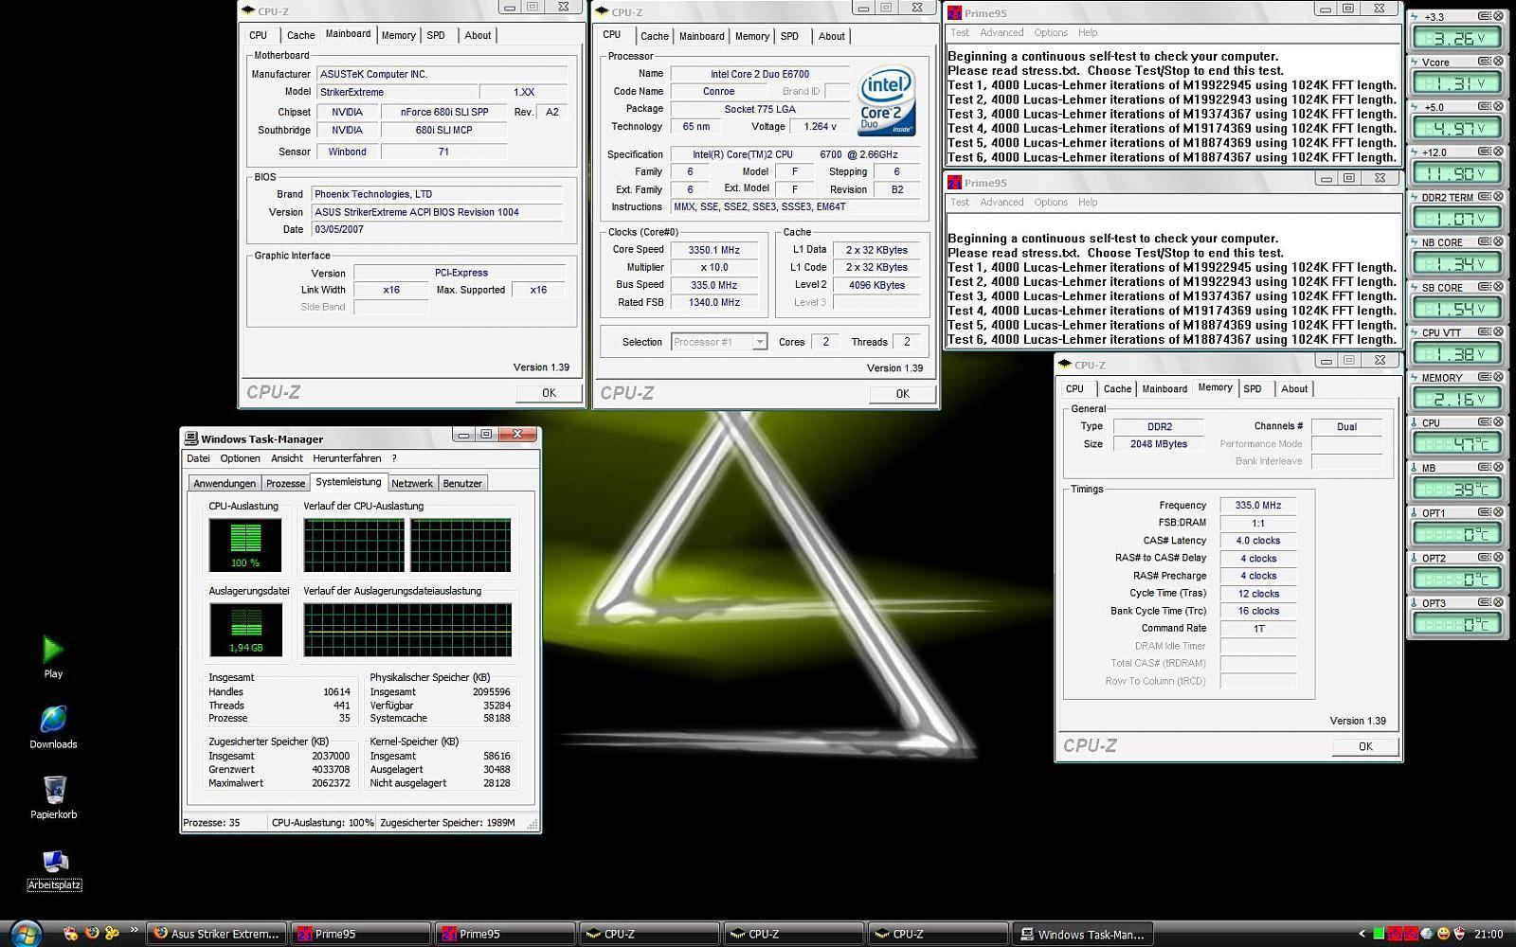This screenshot has width=1516, height=947.
Task: Close the +12.0 sensor widget
Action: pyautogui.click(x=1498, y=152)
